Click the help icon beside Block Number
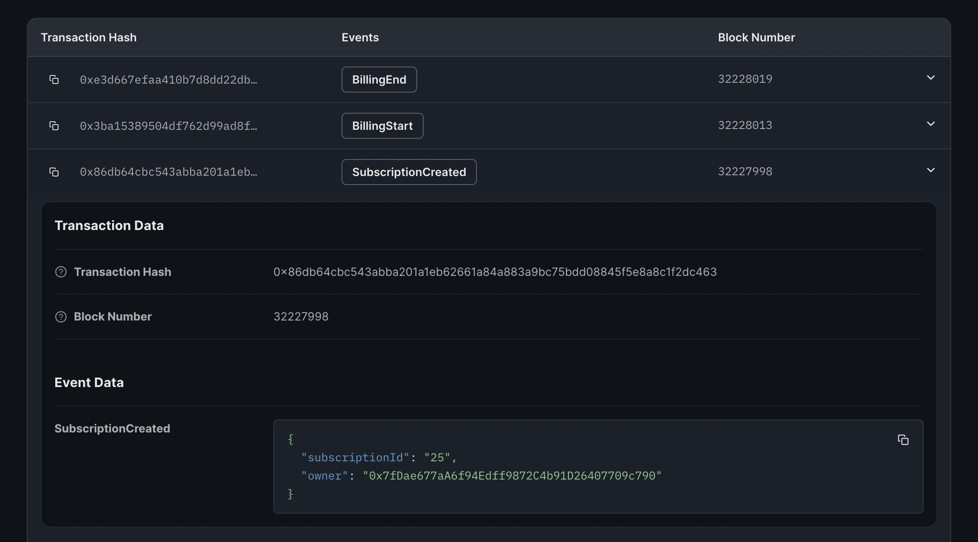 pyautogui.click(x=60, y=316)
